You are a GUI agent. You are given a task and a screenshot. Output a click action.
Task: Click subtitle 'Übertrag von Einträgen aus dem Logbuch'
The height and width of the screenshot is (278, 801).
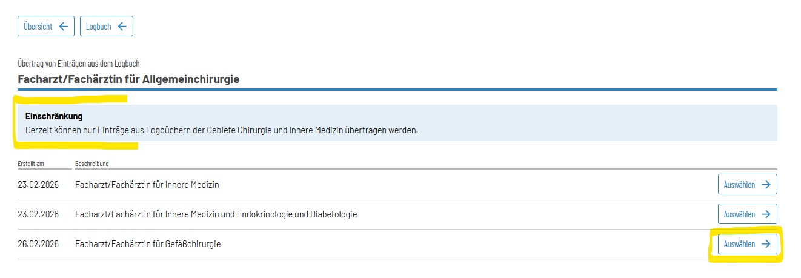[x=79, y=64]
